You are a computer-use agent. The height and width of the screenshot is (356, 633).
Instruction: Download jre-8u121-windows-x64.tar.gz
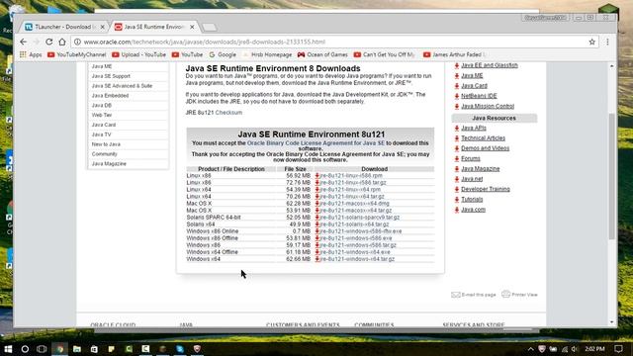[357, 259]
